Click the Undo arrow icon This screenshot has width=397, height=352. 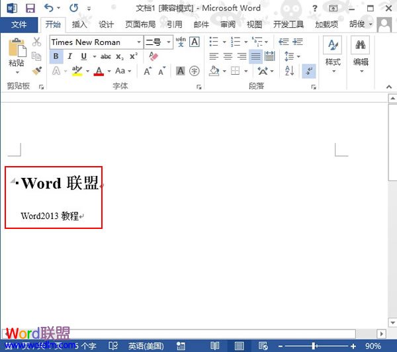48,8
